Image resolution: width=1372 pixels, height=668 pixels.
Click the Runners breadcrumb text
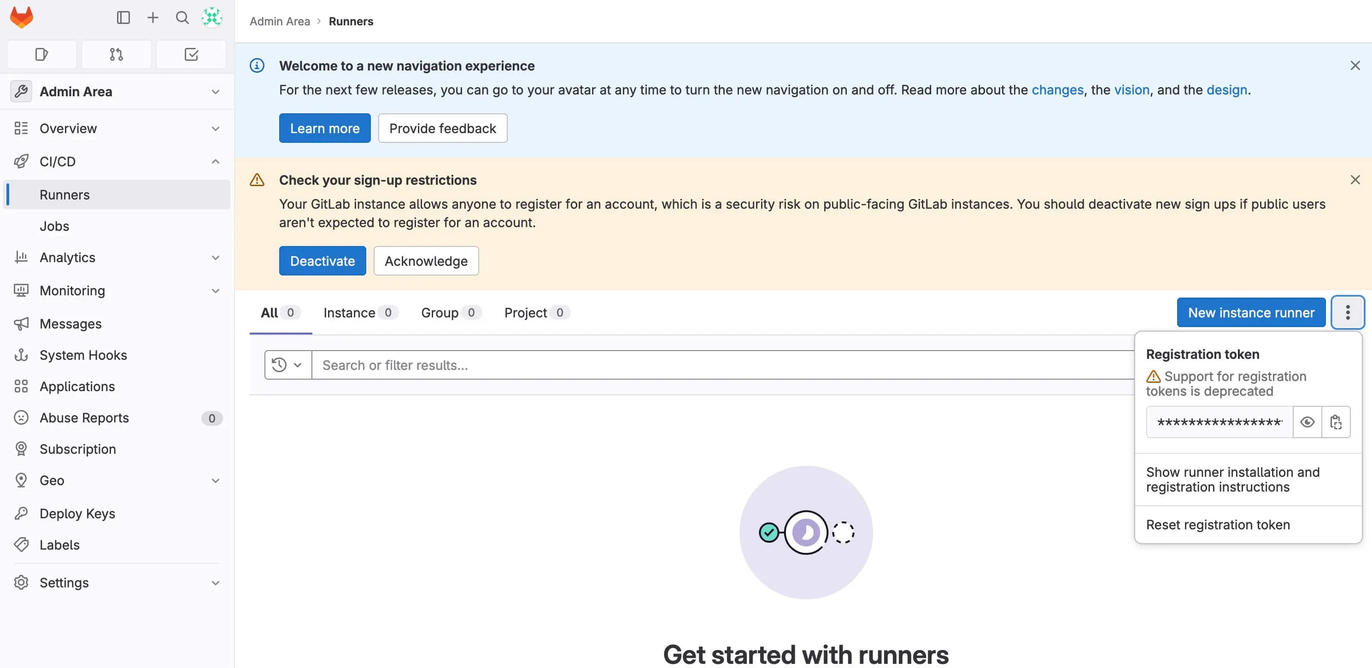[351, 21]
